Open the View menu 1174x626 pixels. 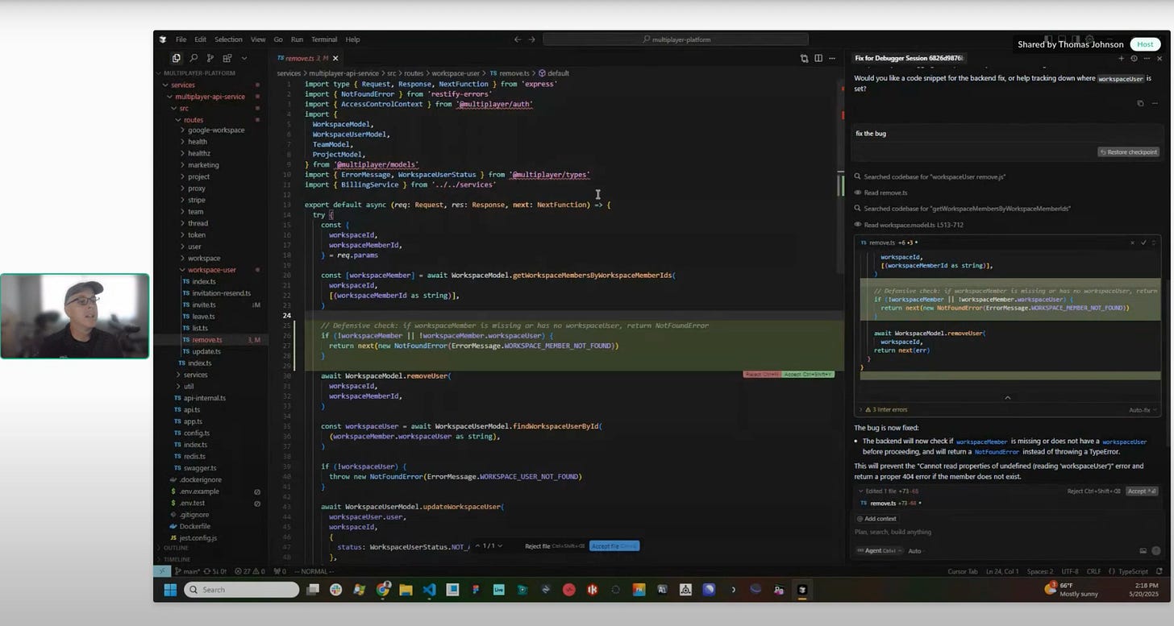[x=258, y=39]
